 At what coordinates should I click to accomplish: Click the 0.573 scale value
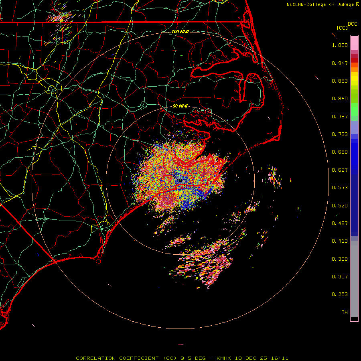click(340, 188)
